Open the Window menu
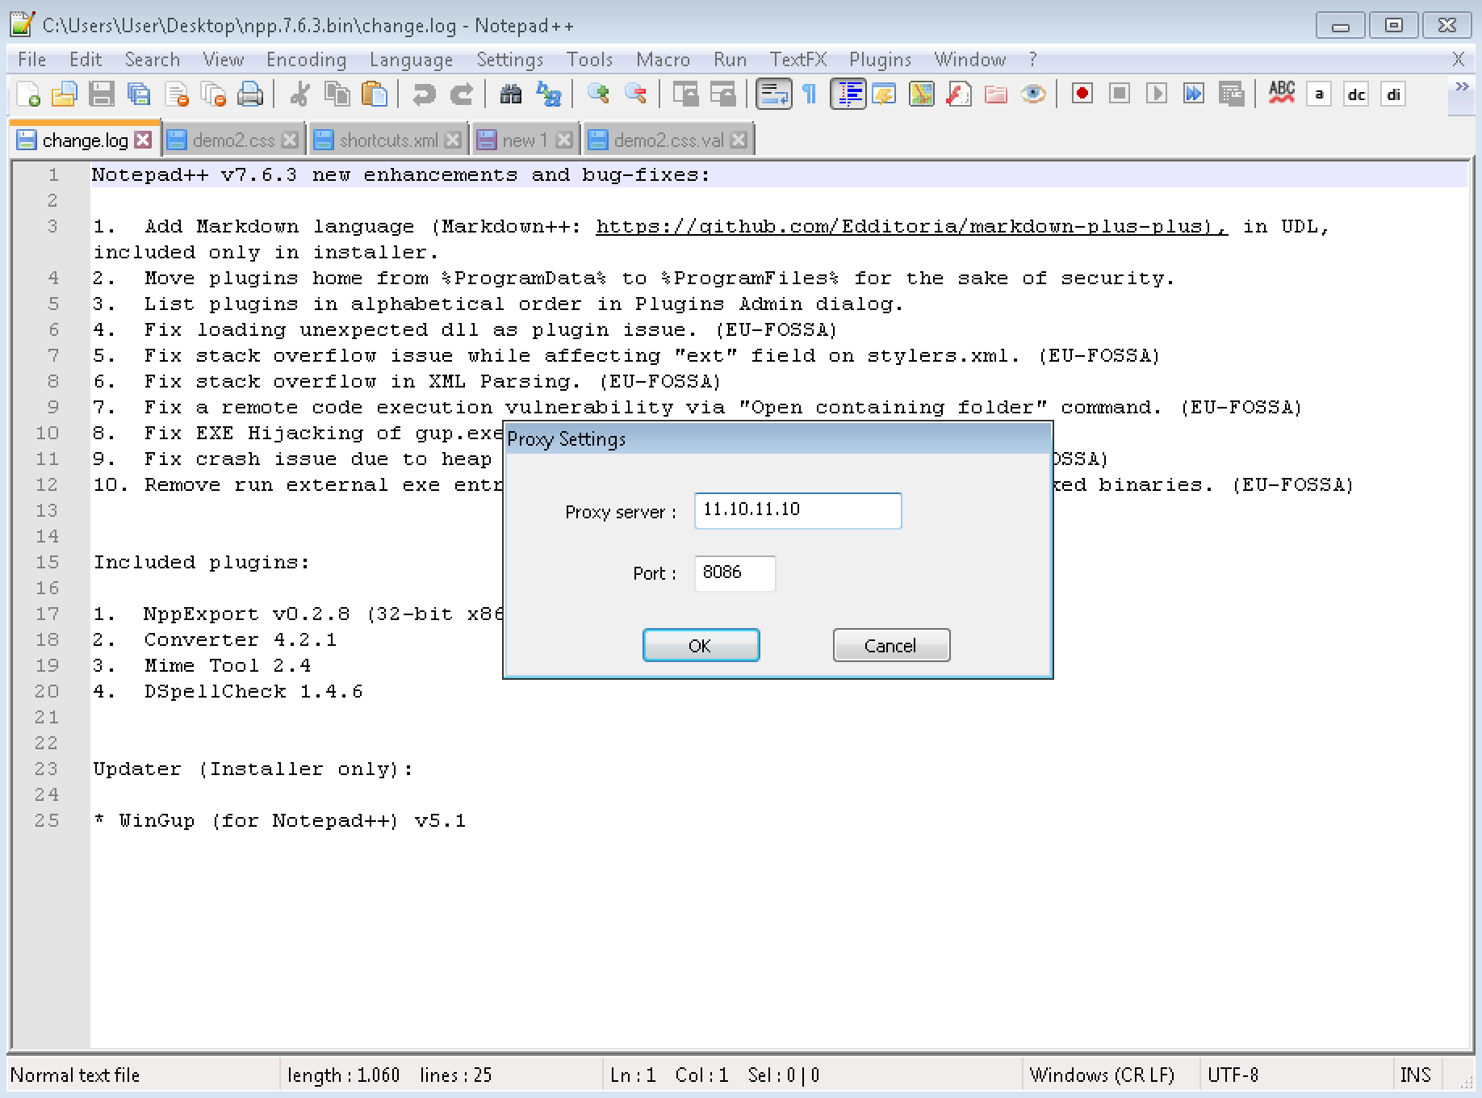 coord(970,60)
